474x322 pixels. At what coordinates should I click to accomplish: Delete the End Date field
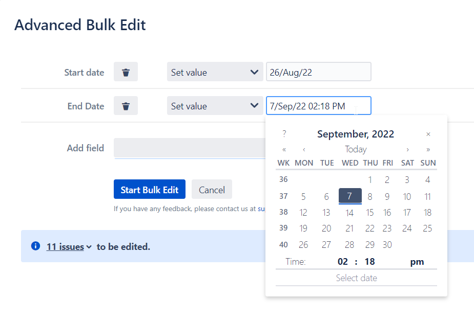click(x=126, y=105)
